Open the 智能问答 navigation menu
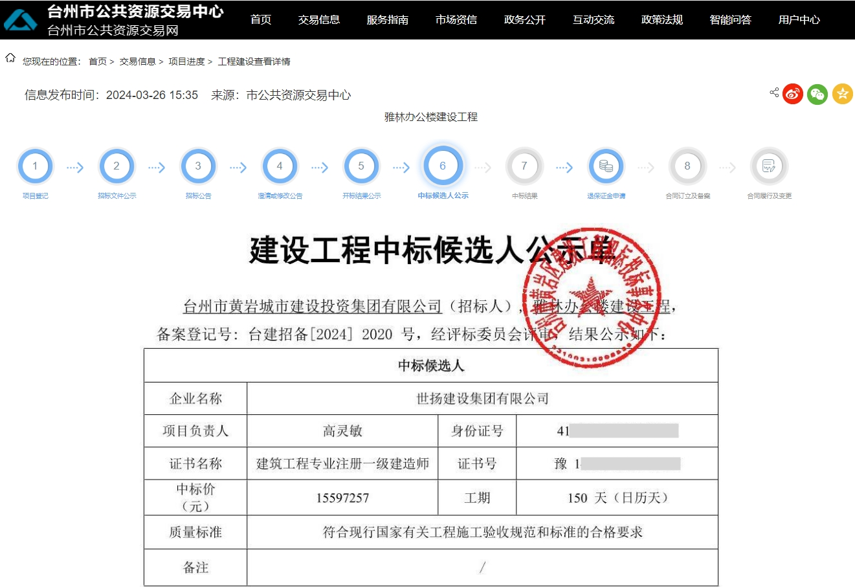The width and height of the screenshot is (855, 587). pos(729,19)
